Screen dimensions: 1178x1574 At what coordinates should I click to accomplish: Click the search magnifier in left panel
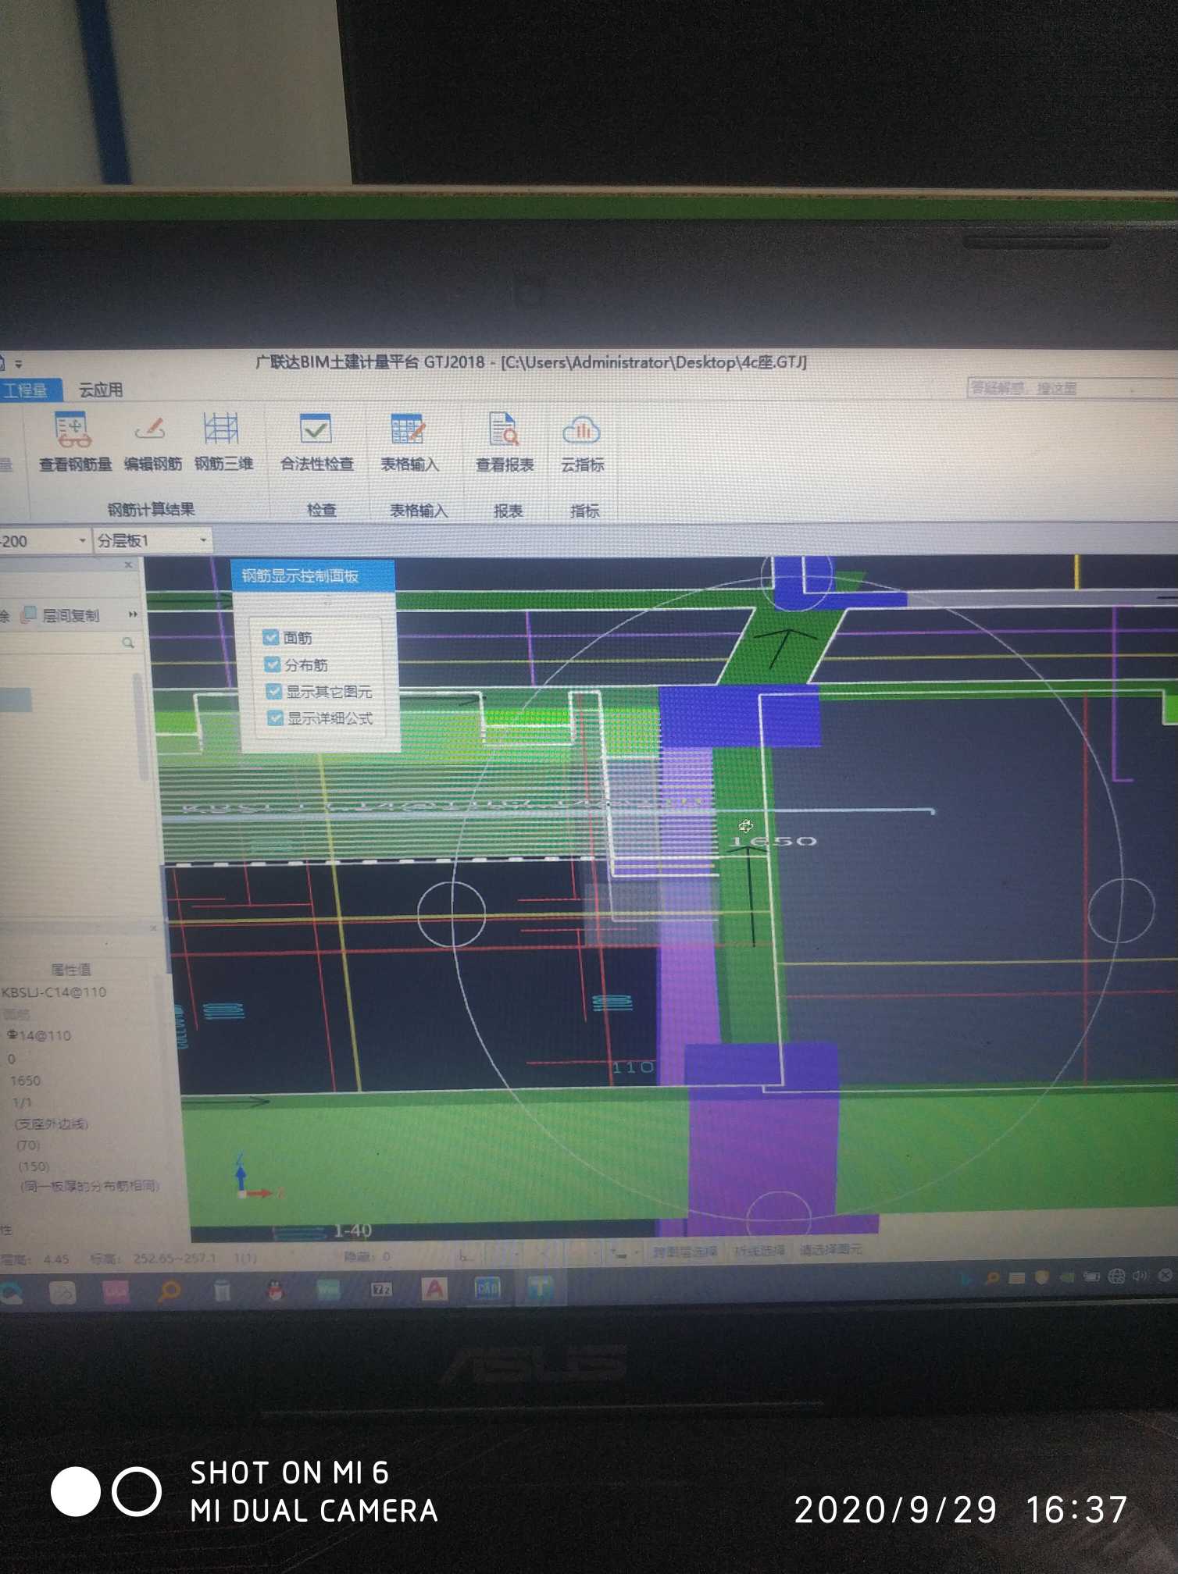click(128, 643)
